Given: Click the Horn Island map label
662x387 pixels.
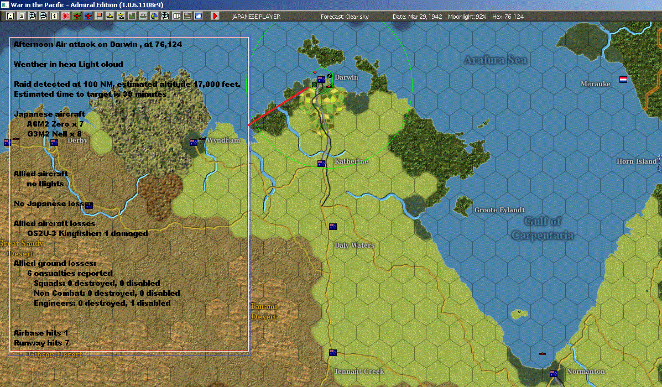Looking at the screenshot, I should pos(636,161).
